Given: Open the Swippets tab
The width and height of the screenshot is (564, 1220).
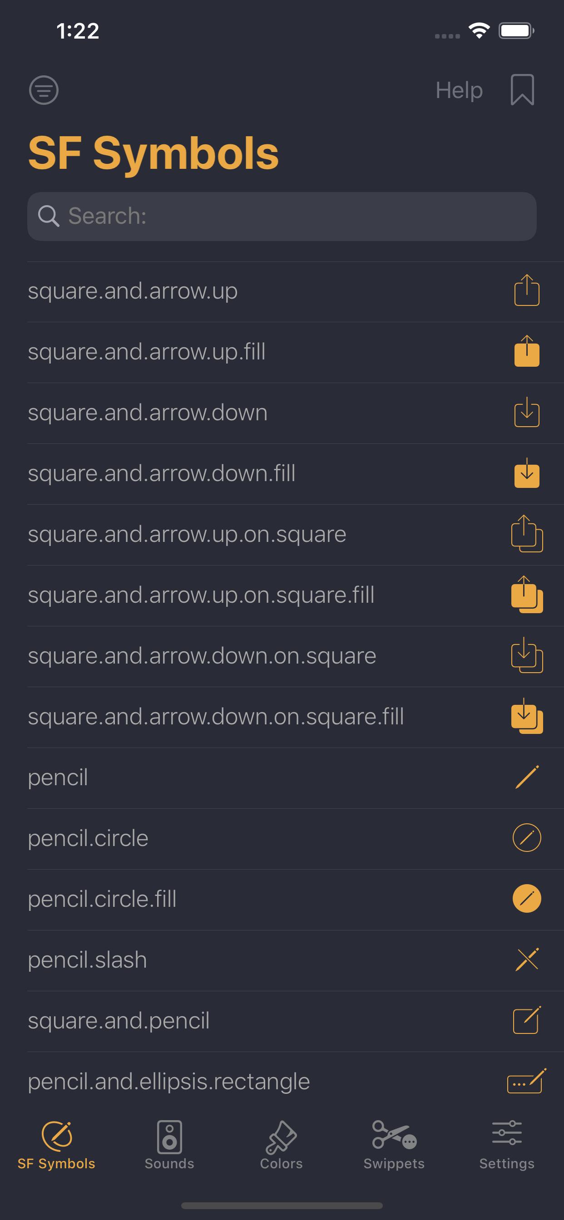Looking at the screenshot, I should [x=394, y=1144].
